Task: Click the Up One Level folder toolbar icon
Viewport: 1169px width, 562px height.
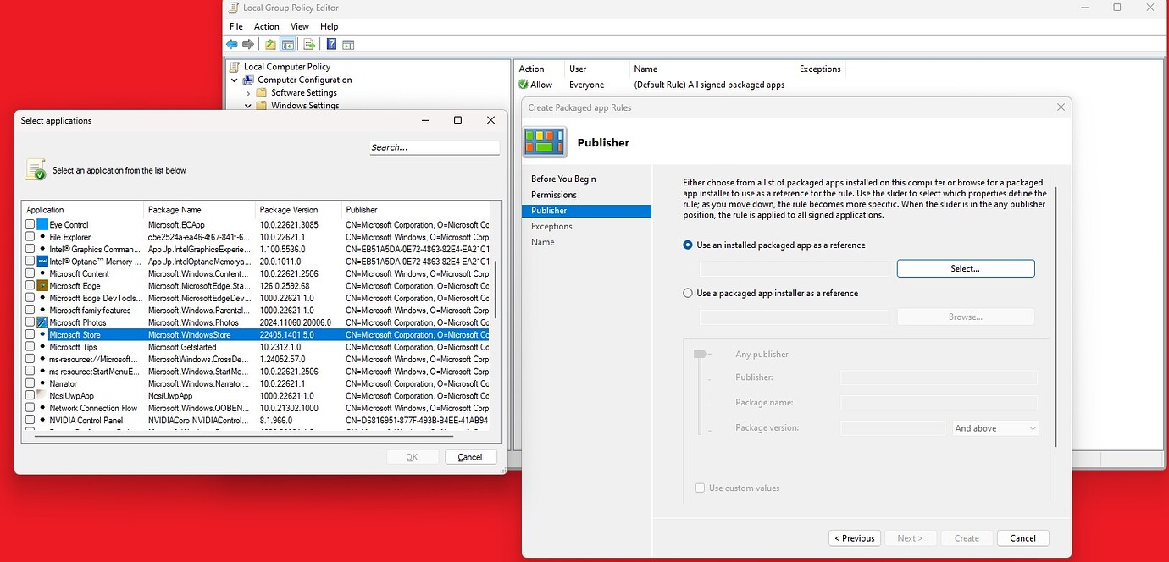Action: click(270, 44)
